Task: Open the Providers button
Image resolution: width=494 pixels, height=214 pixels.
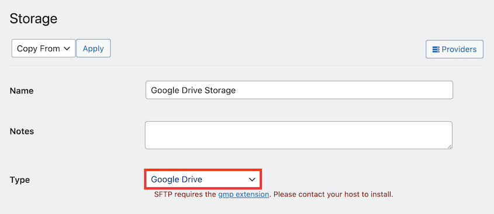Action: (455, 50)
